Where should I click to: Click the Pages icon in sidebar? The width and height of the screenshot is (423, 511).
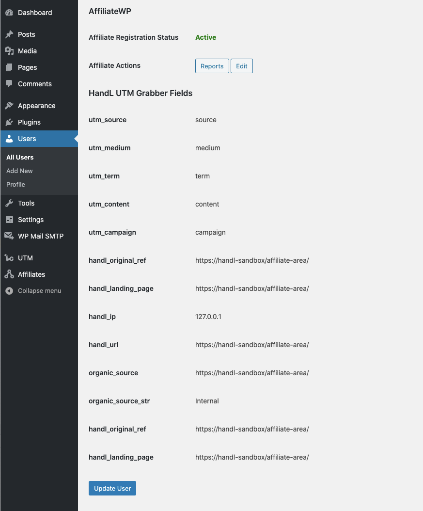click(9, 67)
